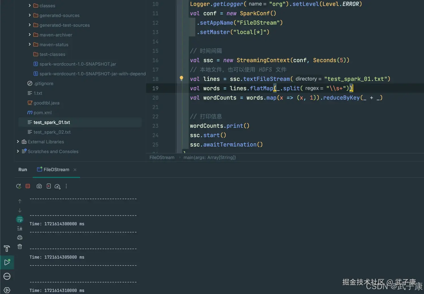This screenshot has width=424, height=294.
Task: Click the profiler gauge icon in run toolbar
Action: [x=57, y=186]
